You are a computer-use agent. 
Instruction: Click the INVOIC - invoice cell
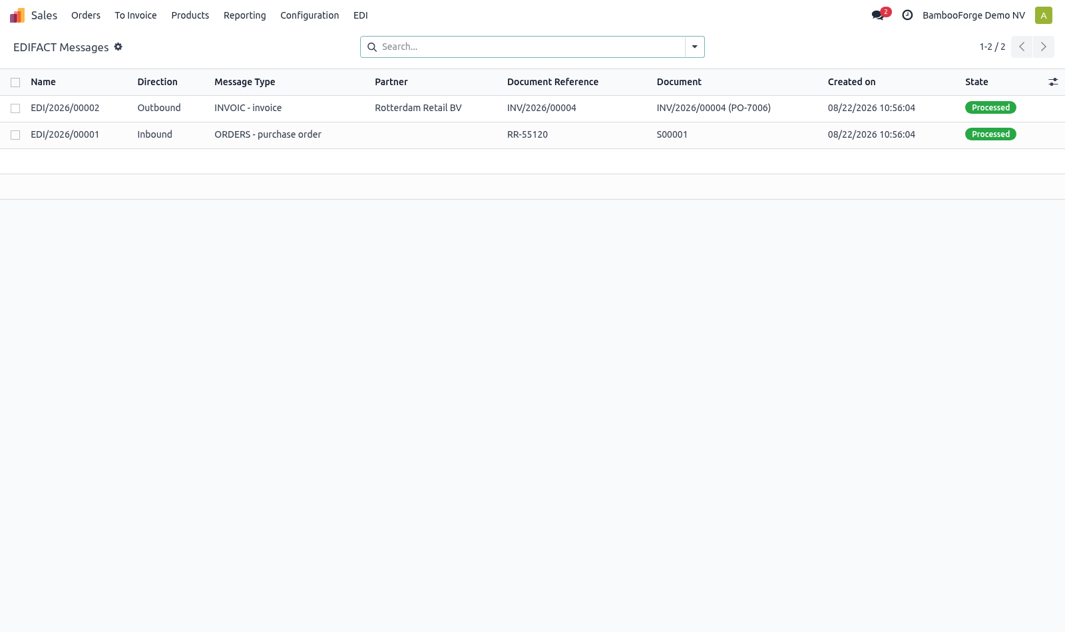coord(248,108)
